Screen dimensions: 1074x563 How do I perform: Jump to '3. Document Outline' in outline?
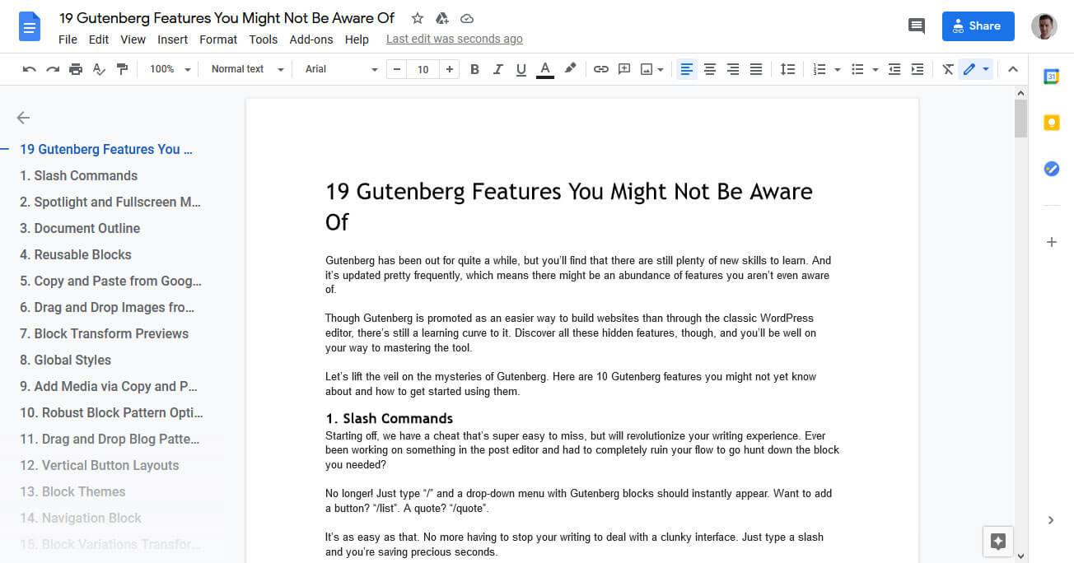tap(80, 228)
